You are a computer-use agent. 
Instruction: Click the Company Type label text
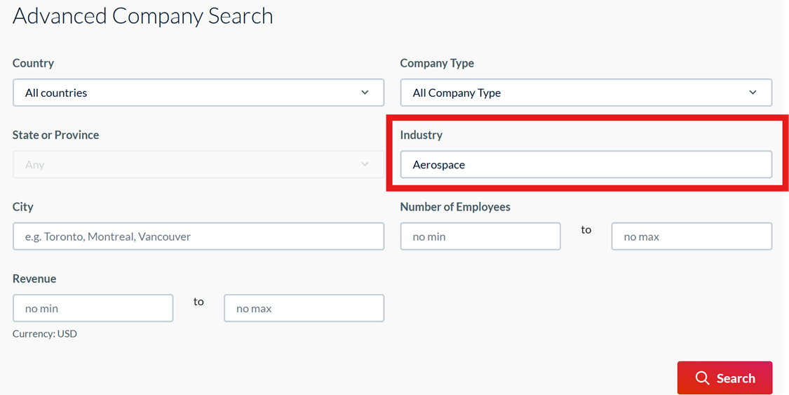click(x=437, y=63)
